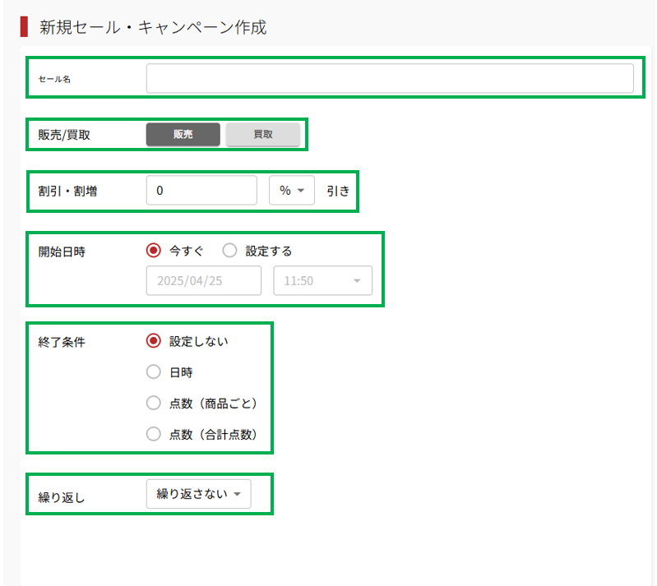Select the 販売 toggle button
This screenshot has width=657, height=586.
pyautogui.click(x=183, y=135)
